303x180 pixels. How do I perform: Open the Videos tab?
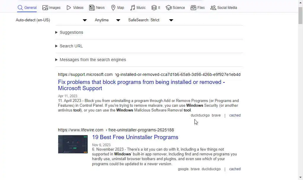(75, 7)
